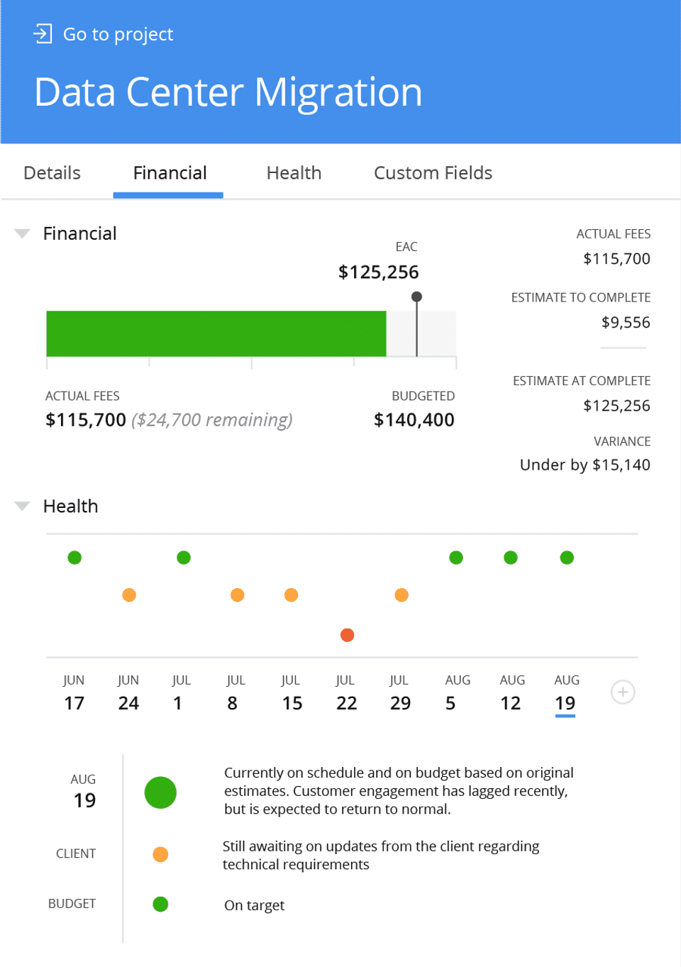
Task: Click the Estimate to Complete $9,556 value
Action: click(626, 323)
